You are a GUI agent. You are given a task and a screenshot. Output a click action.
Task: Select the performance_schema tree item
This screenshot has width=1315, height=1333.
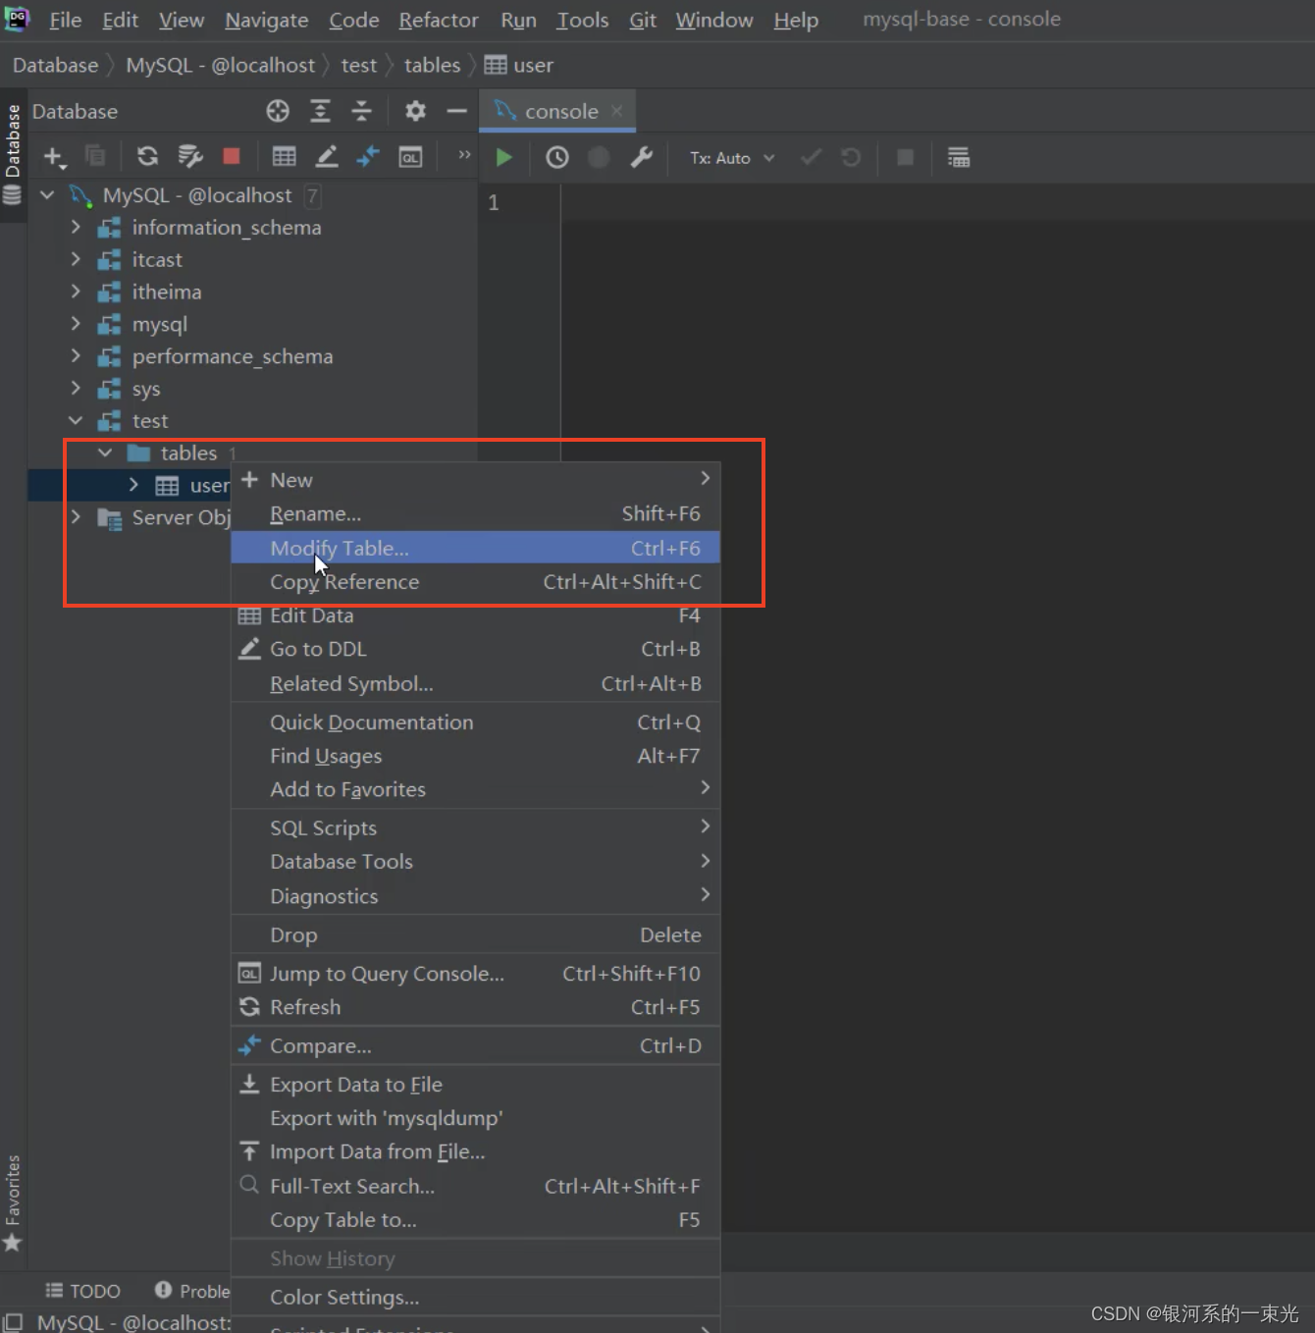(x=233, y=356)
